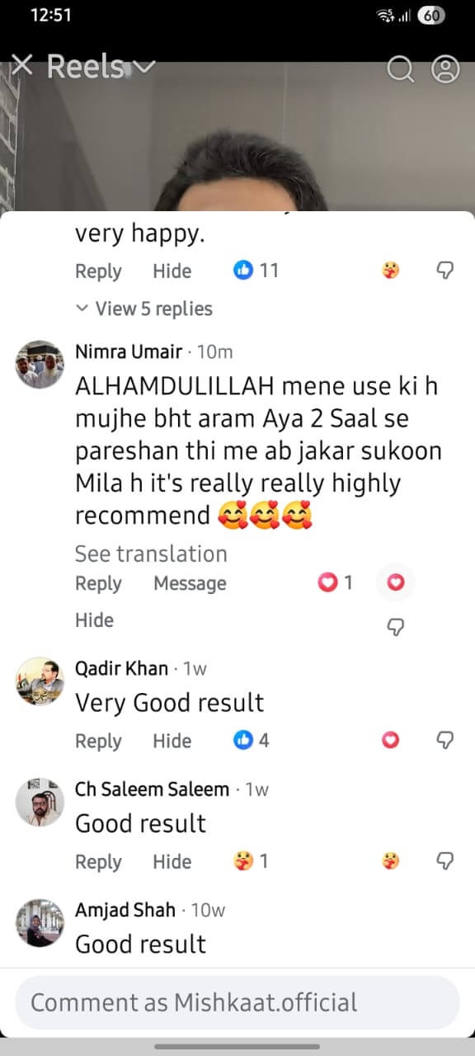Tap thumbs-down icon beside the 11 likes
This screenshot has width=475, height=1056.
pyautogui.click(x=445, y=270)
